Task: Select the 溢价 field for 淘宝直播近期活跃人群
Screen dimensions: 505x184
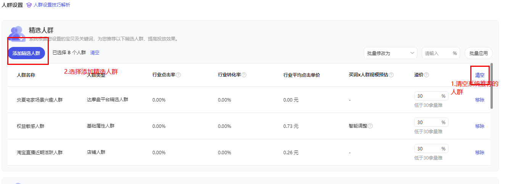Action: click(427, 148)
